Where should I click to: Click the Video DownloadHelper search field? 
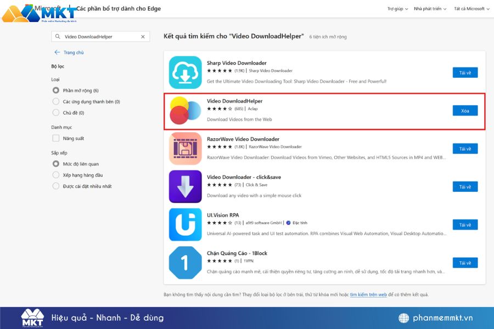click(100, 37)
